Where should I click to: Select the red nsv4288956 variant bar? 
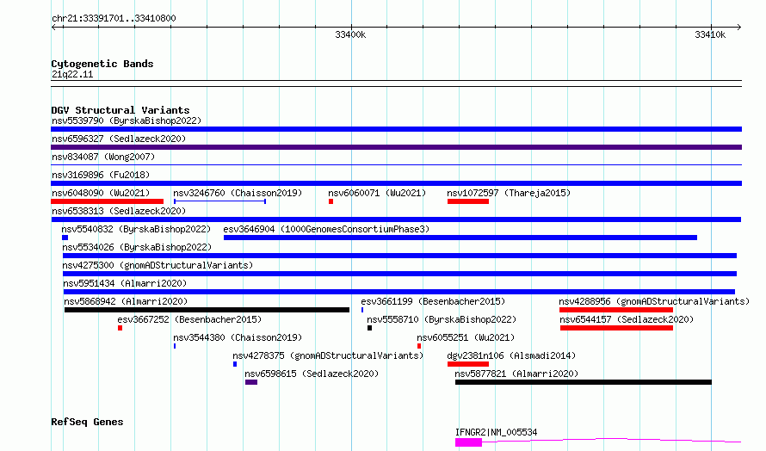pos(616,310)
